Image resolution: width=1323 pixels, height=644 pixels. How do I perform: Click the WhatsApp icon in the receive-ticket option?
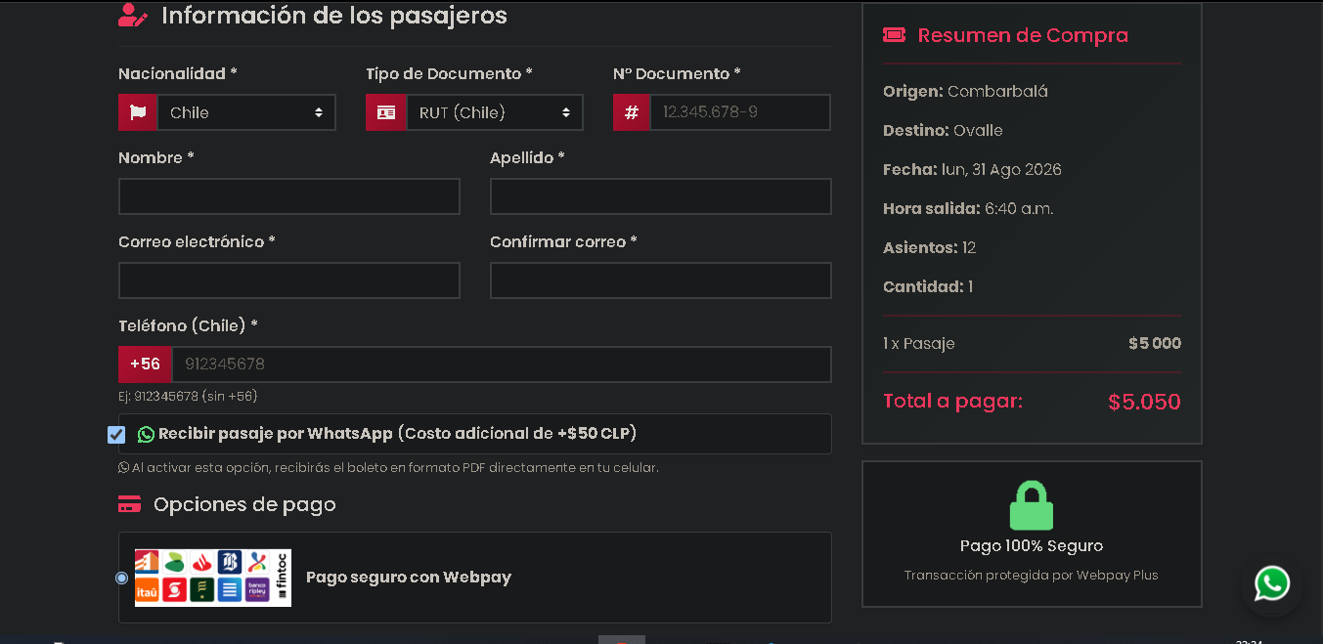[147, 434]
